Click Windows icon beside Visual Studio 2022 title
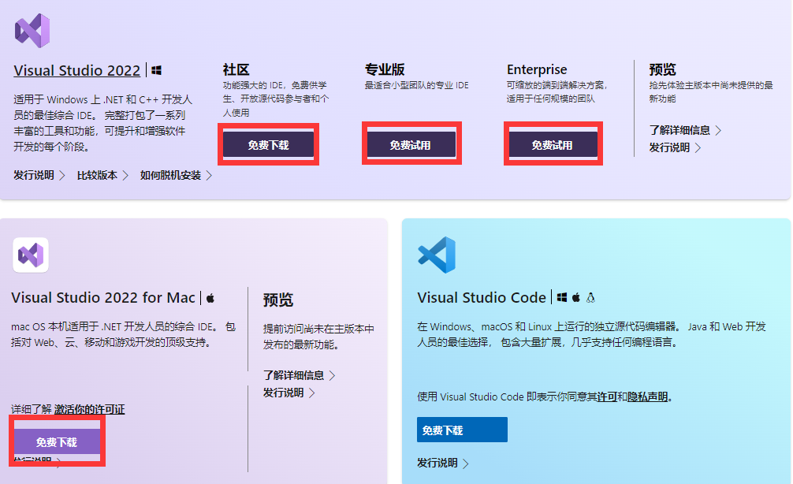Image resolution: width=793 pixels, height=484 pixels. 156,70
